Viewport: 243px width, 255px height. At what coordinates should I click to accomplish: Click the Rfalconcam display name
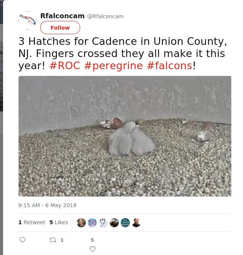coord(62,16)
